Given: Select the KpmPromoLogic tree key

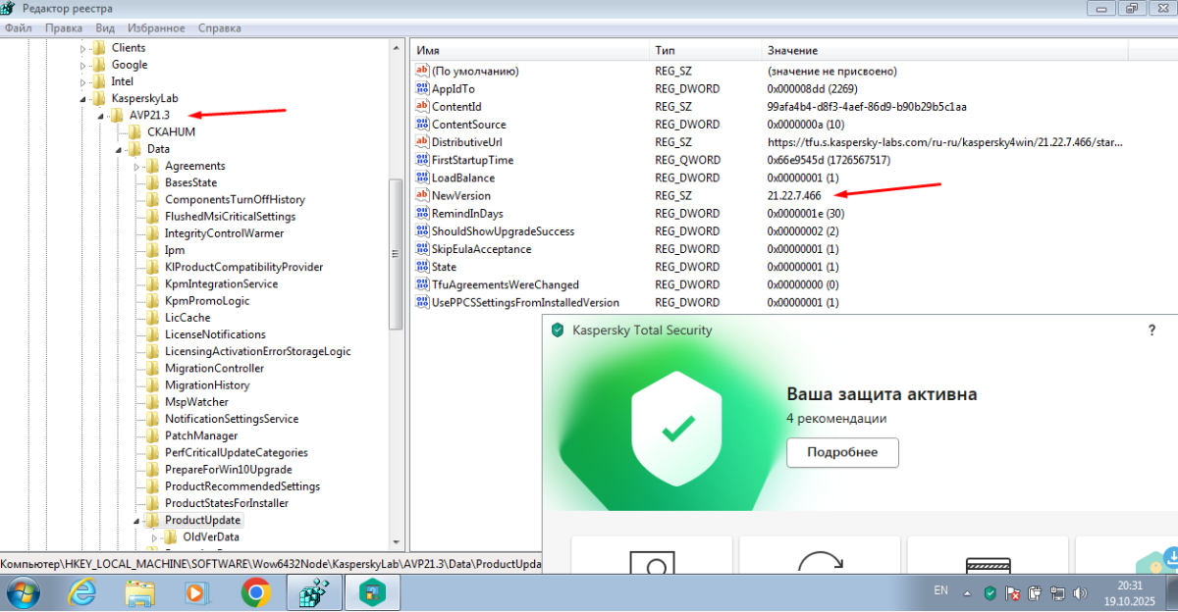Looking at the screenshot, I should click(x=207, y=301).
